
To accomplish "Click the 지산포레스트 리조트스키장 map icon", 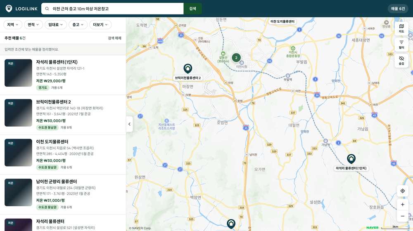I will point(166,120).
